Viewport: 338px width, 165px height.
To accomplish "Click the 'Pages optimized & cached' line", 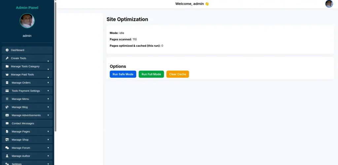I will [136, 46].
